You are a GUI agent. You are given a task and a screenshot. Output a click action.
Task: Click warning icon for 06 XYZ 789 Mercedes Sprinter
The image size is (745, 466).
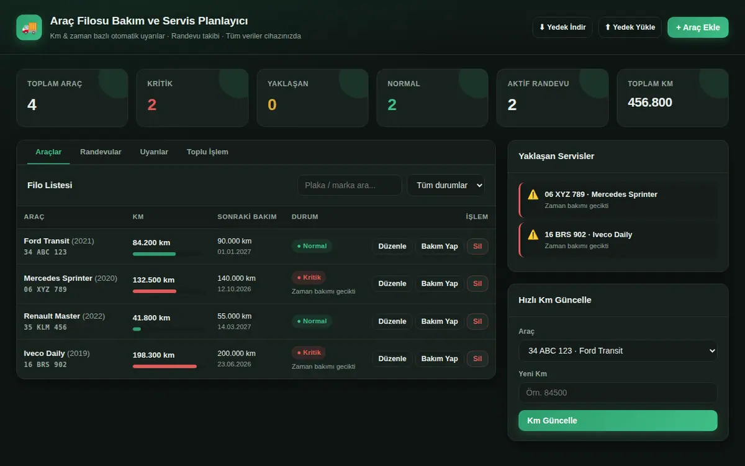(533, 194)
